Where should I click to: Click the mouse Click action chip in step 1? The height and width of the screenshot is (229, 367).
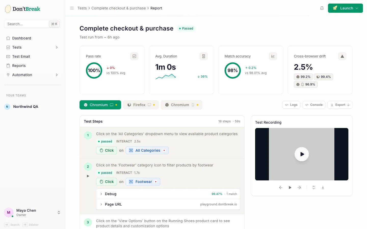107,150
